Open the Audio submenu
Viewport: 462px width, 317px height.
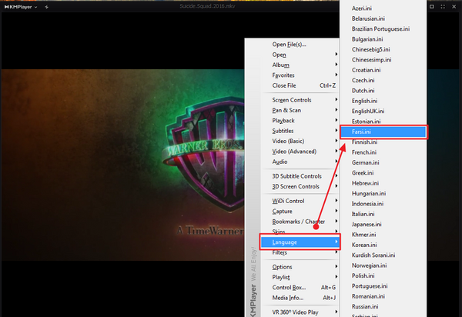tap(300, 162)
